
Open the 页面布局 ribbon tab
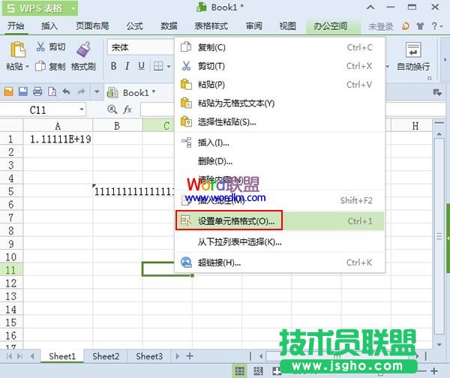(x=92, y=26)
